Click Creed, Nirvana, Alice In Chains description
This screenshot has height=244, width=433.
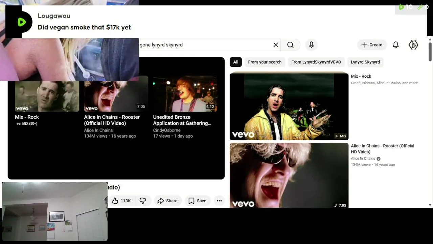[384, 83]
